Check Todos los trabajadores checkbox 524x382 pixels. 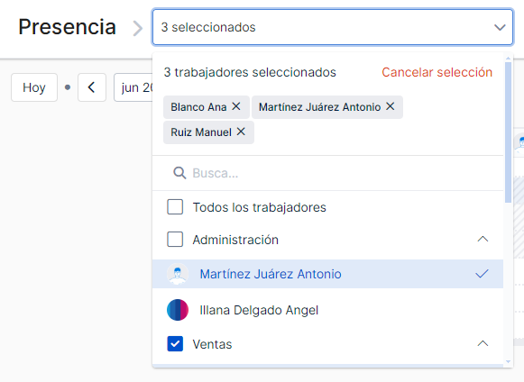click(175, 207)
